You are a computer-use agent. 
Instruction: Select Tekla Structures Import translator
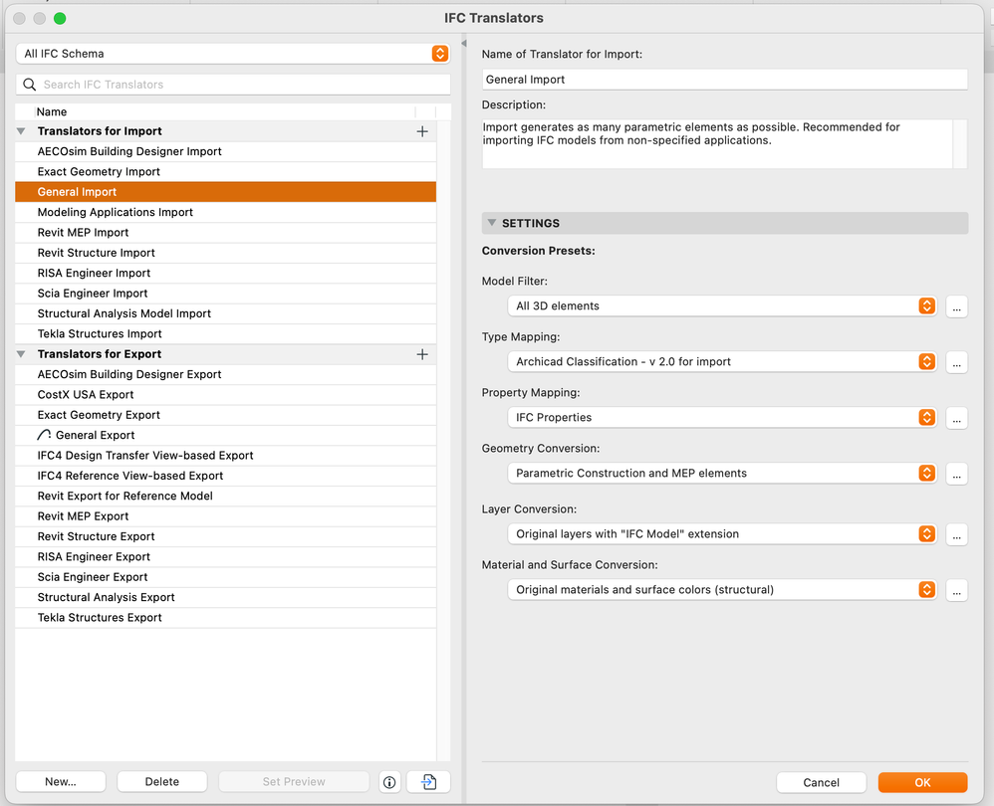pyautogui.click(x=226, y=333)
